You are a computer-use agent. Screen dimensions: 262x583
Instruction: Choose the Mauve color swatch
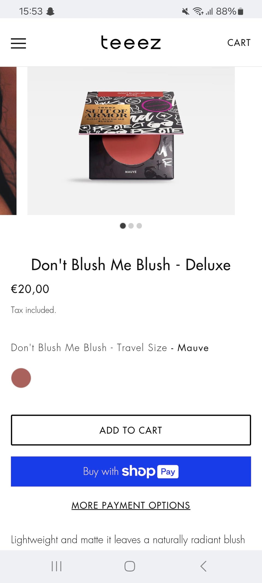(x=21, y=378)
